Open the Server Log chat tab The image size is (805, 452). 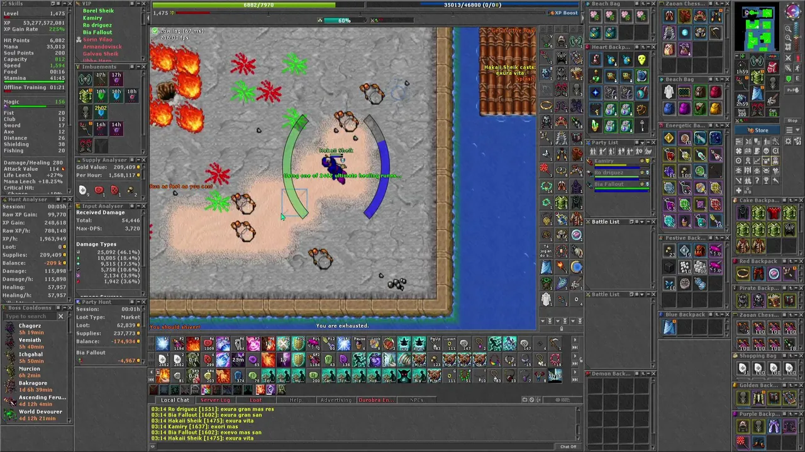coord(215,400)
